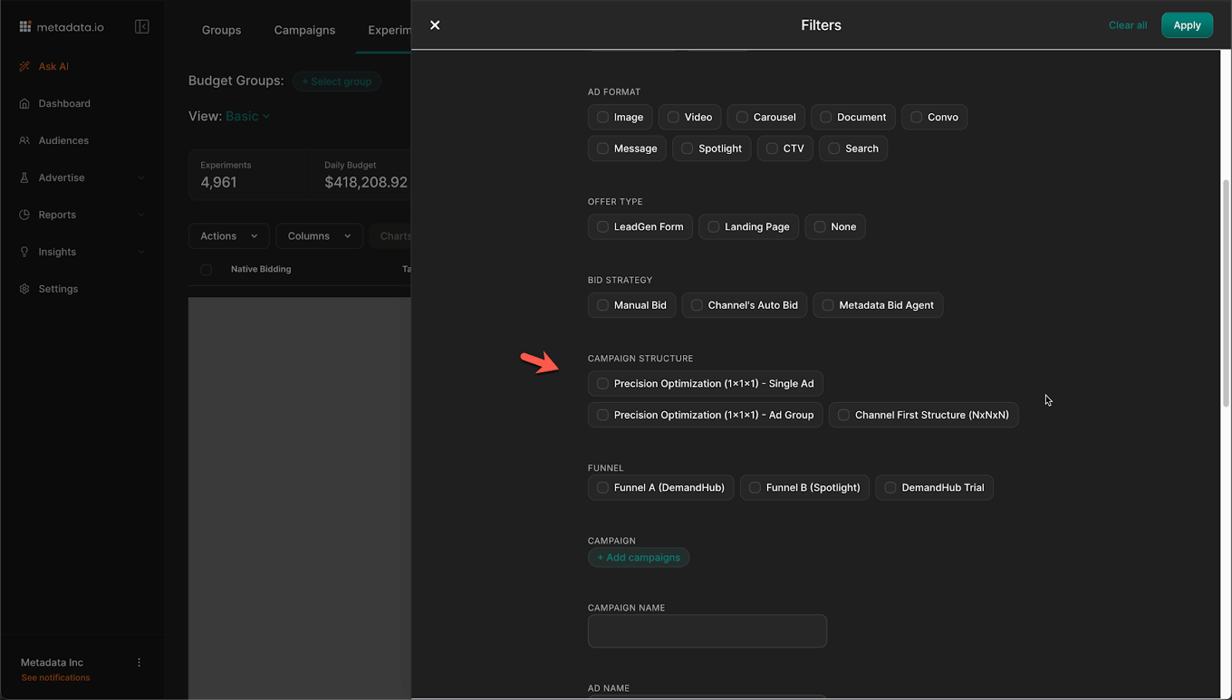
Task: Click the metadata.io logo
Action: [62, 25]
